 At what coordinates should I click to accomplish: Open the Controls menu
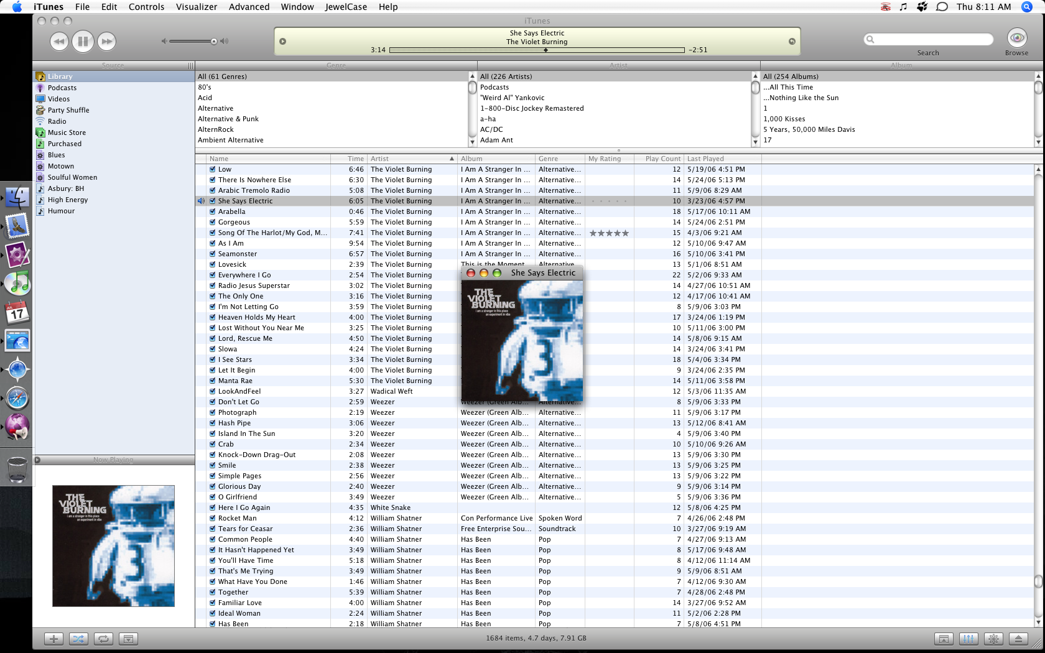point(146,7)
